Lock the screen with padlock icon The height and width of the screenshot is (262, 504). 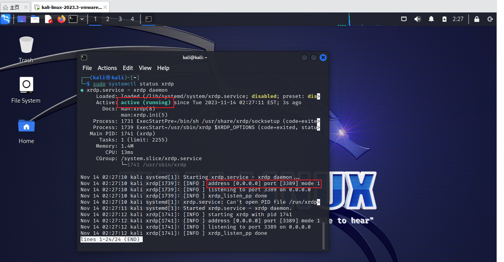477,19
